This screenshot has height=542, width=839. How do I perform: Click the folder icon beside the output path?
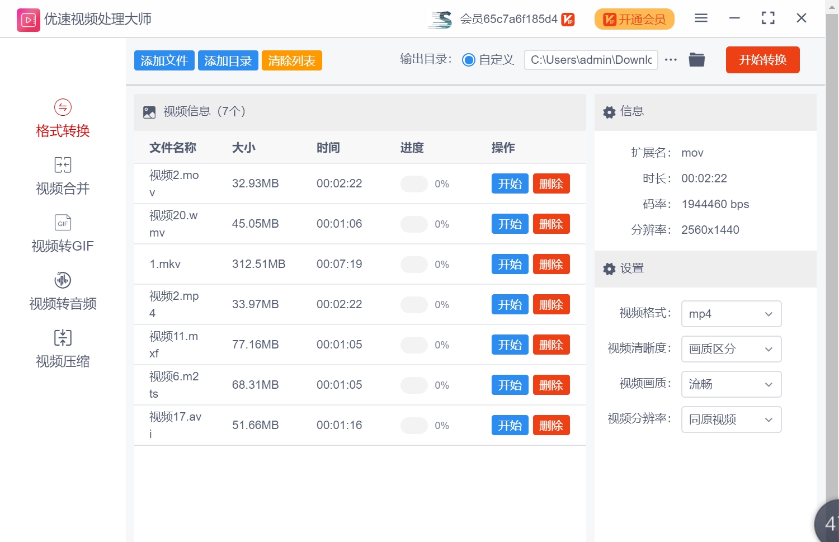(x=696, y=59)
